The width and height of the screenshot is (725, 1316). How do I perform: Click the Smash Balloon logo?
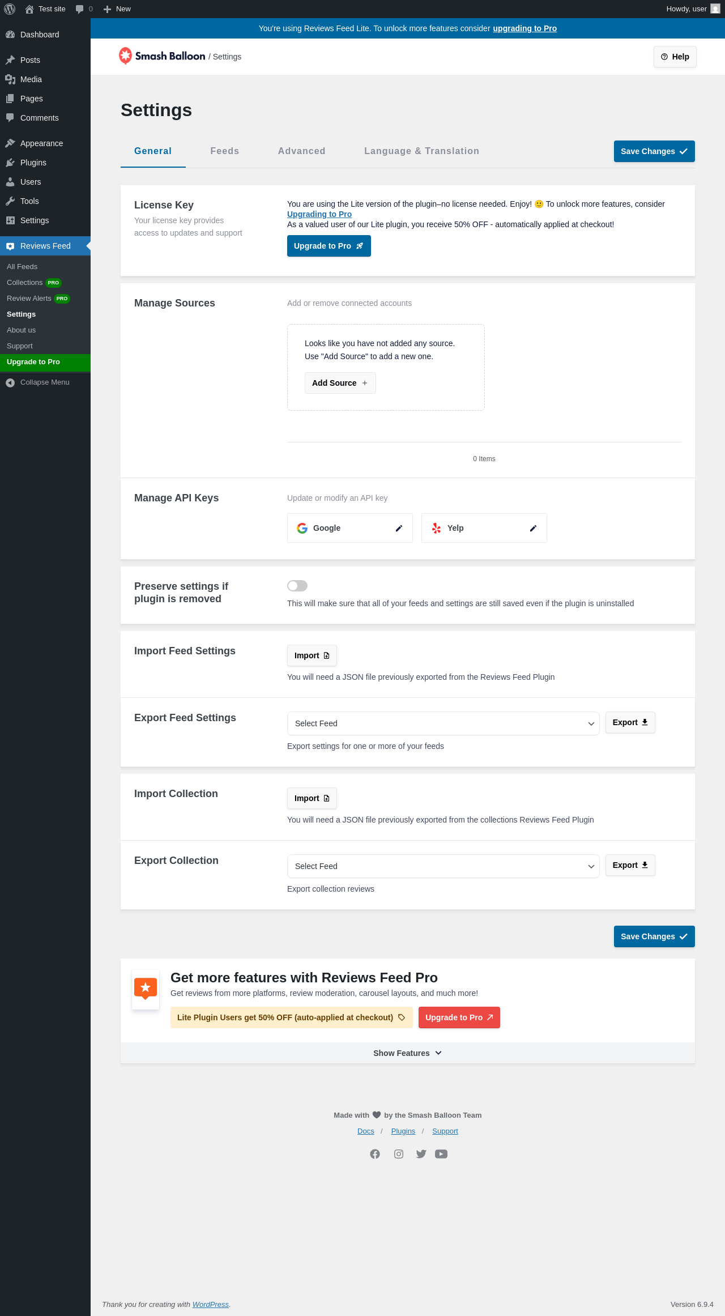(x=162, y=56)
